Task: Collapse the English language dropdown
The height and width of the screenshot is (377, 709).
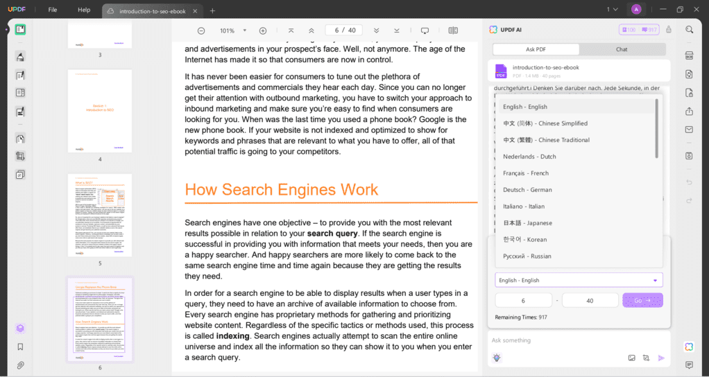Action: 655,281
